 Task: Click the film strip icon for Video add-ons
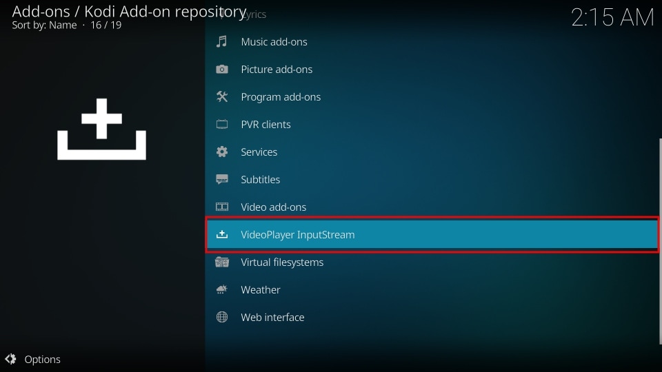(221, 207)
